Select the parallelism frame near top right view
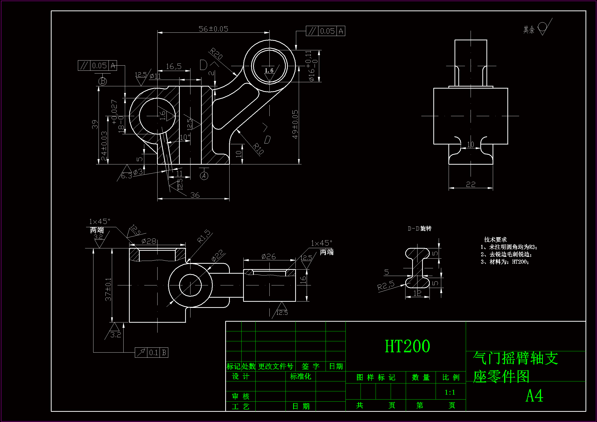597x422 pixels. (x=325, y=31)
